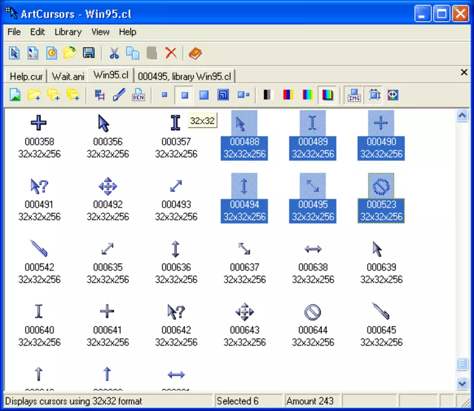474x411 pixels.
Task: Click selected vertical resize cursor 000494
Action: tap(244, 198)
